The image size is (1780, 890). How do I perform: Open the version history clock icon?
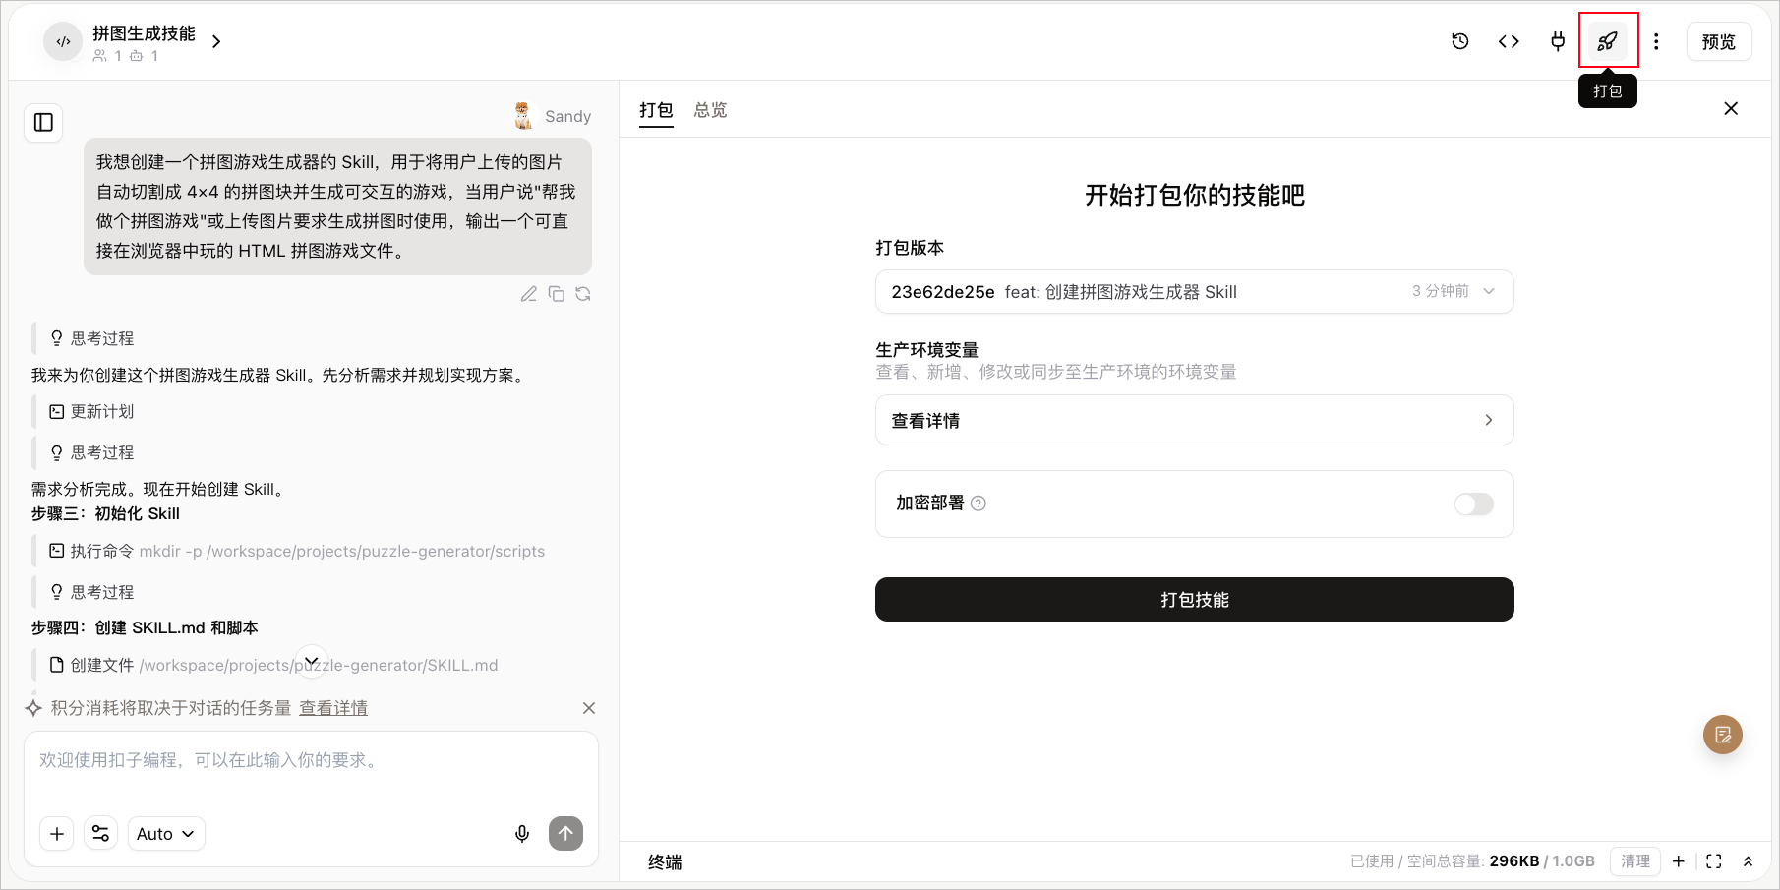[x=1460, y=41]
